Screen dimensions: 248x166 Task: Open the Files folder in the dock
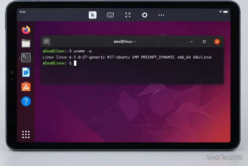point(26,43)
